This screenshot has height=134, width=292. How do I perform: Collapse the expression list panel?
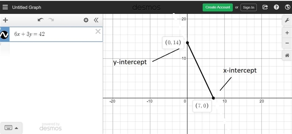click(96, 20)
